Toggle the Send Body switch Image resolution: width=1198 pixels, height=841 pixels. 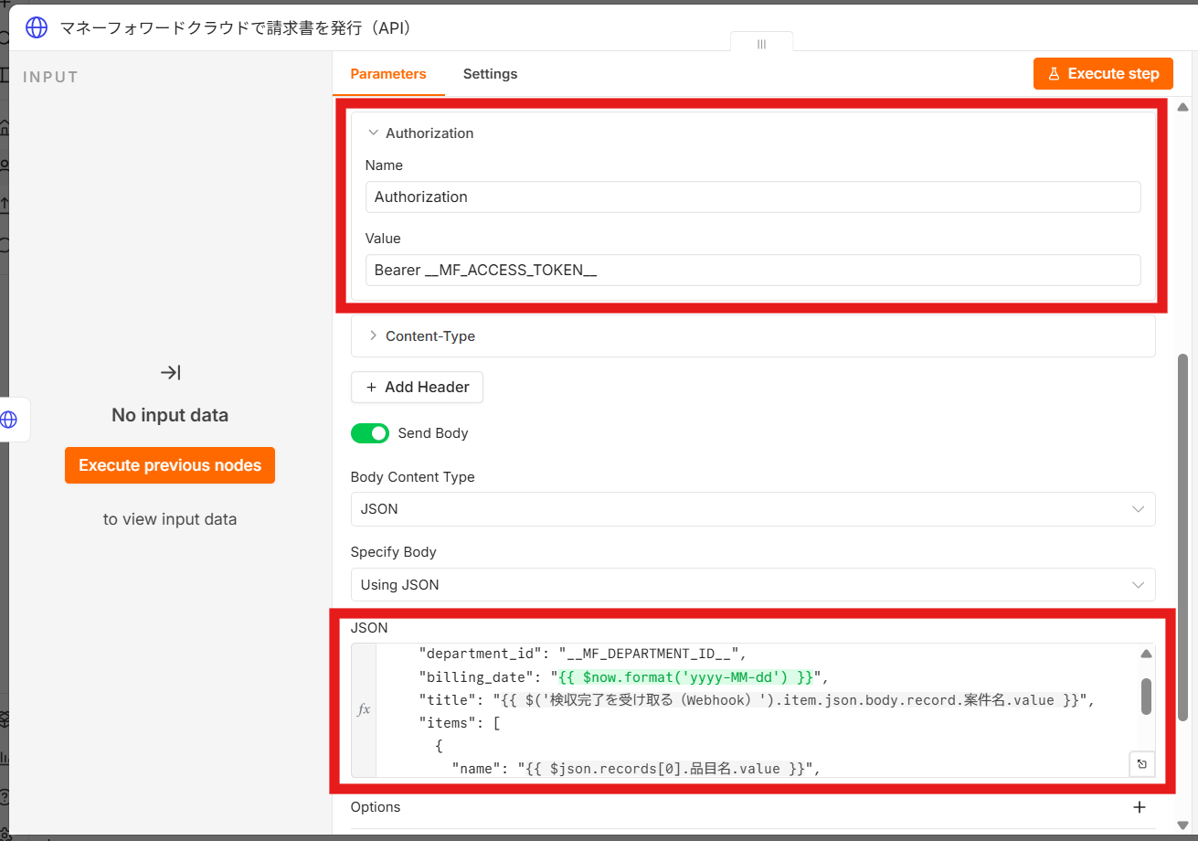(370, 432)
